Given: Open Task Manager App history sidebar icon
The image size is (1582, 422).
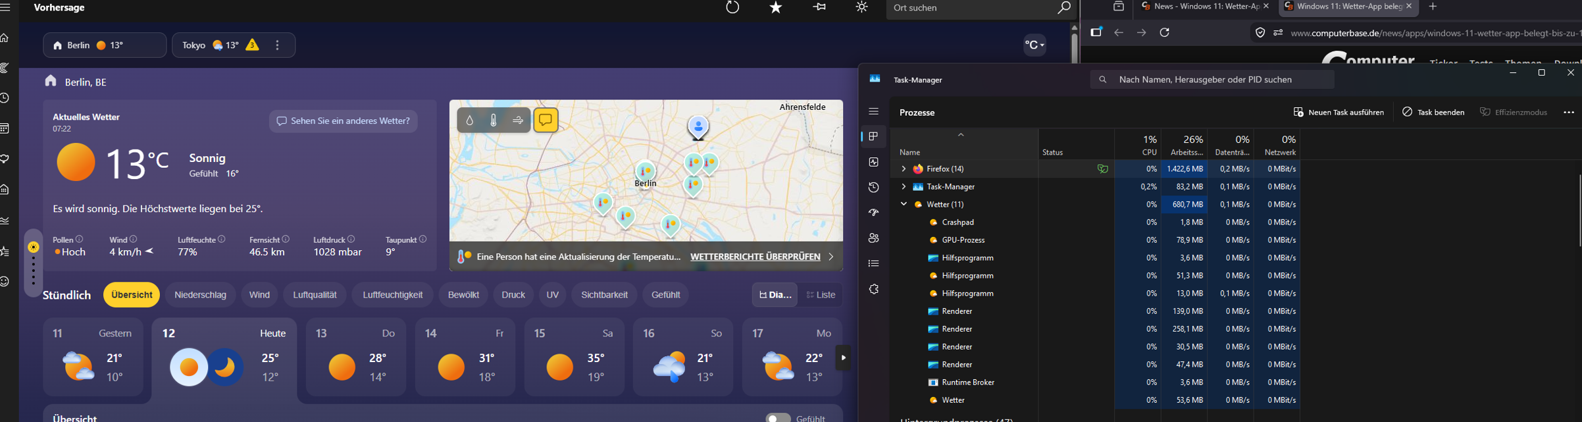Looking at the screenshot, I should [x=873, y=188].
